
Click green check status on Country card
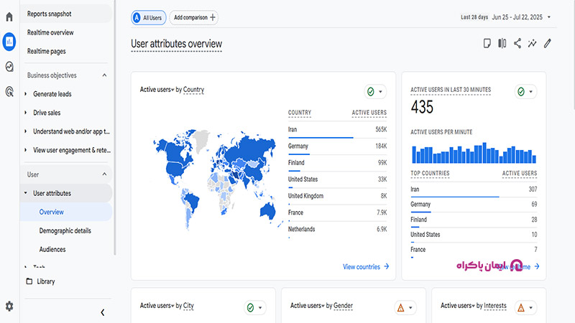[x=371, y=92]
